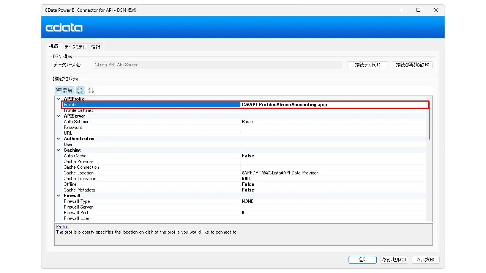Select the Firewall Type property row
Screen dimensions: 486x273
coord(244,201)
